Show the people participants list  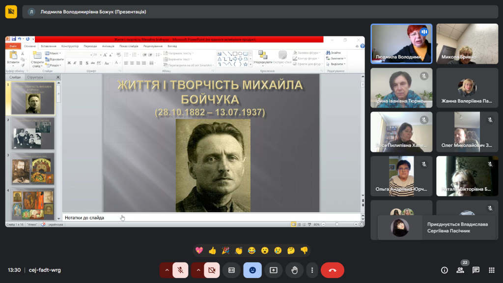pos(460,270)
